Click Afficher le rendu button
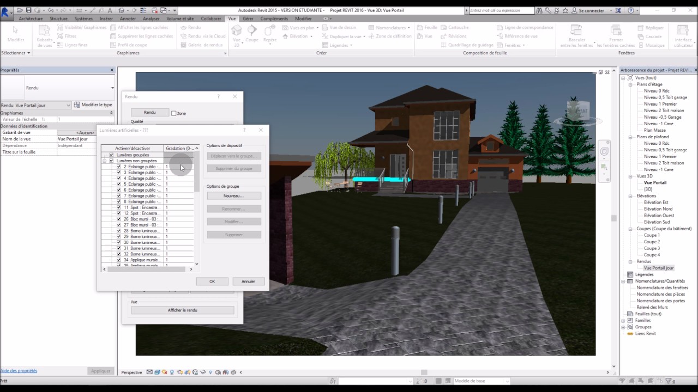This screenshot has height=392, width=698. tap(182, 310)
